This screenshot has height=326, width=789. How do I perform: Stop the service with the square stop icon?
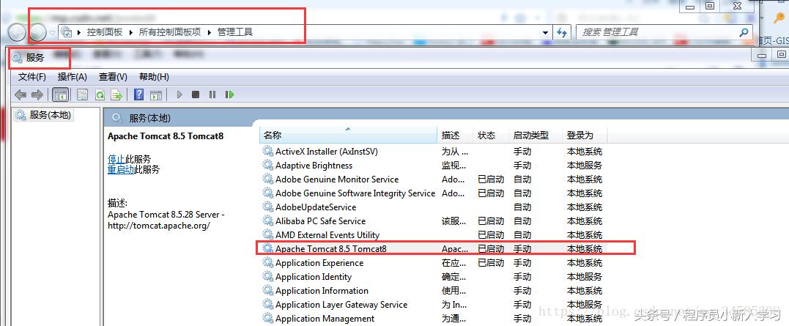click(196, 94)
